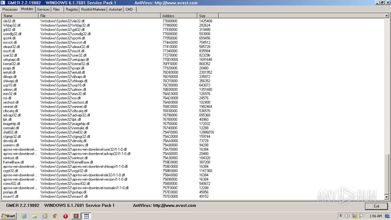
Task: Select the crypt32.dll row
Action: point(192,171)
